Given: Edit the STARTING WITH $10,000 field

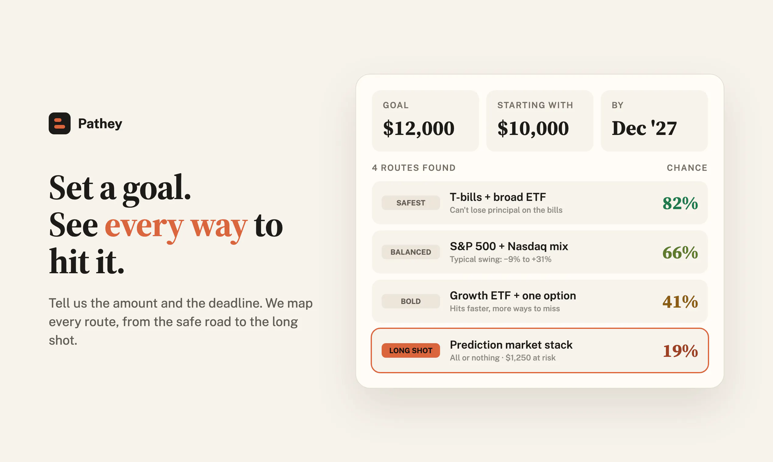Looking at the screenshot, I should [540, 121].
